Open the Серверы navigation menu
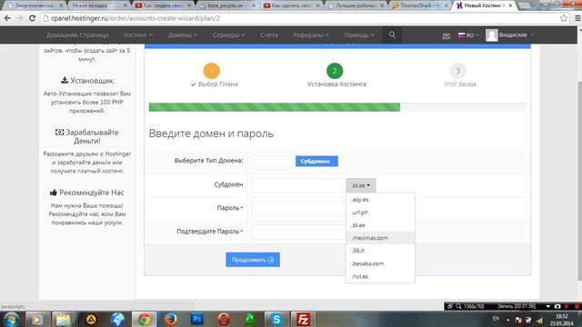The image size is (582, 327). [x=228, y=35]
